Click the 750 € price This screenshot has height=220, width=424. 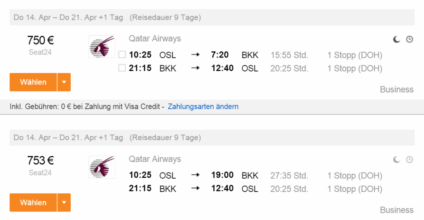(x=40, y=41)
